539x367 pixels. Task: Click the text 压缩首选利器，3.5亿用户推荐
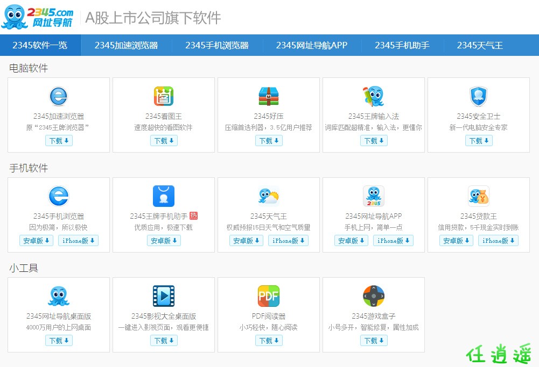[x=269, y=127]
